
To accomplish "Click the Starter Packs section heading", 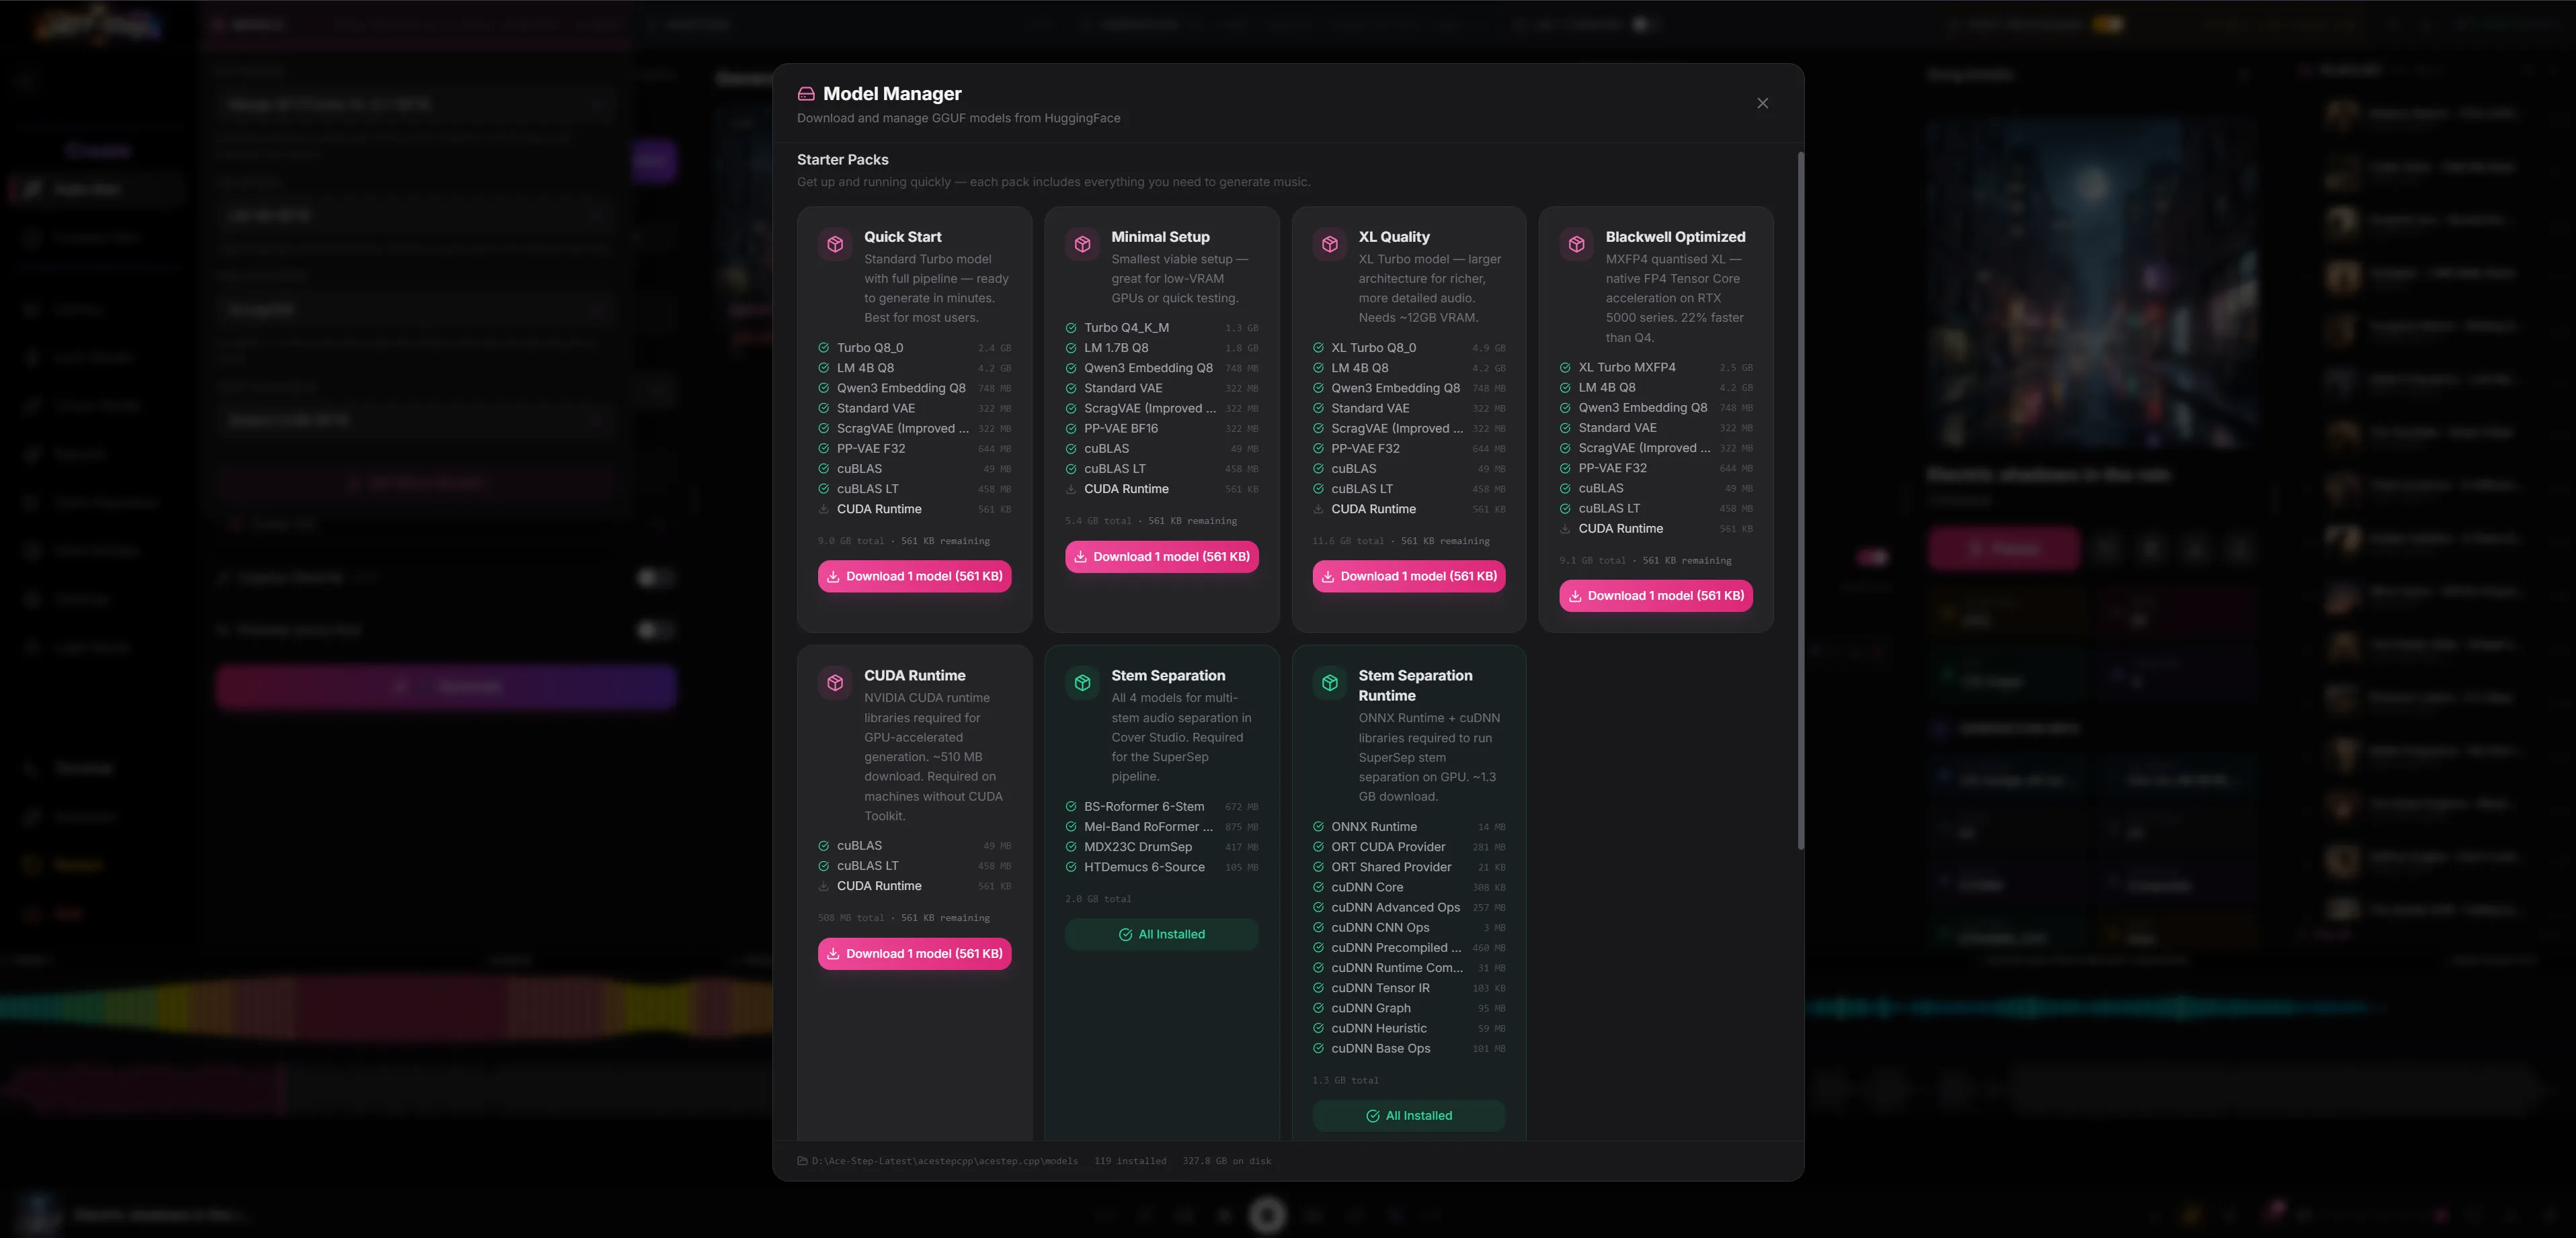I will pyautogui.click(x=842, y=160).
